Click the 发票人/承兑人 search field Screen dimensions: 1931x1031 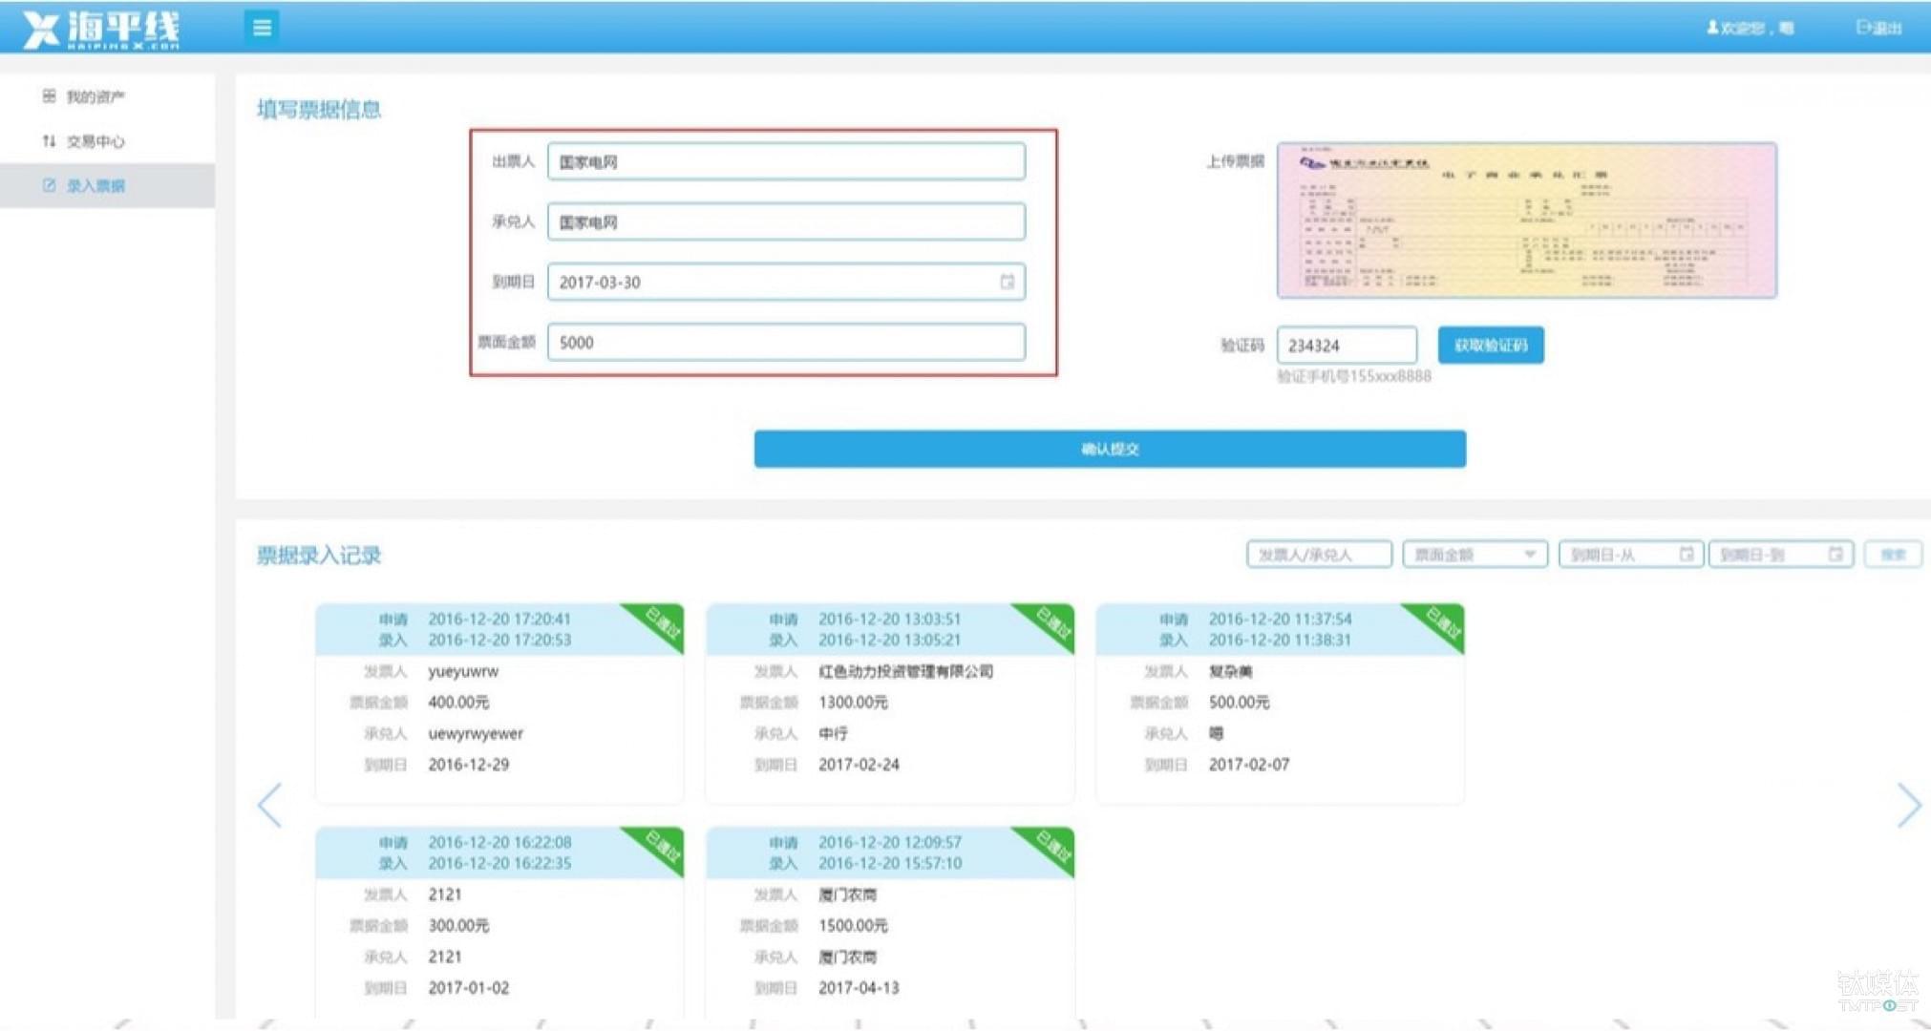click(1318, 554)
